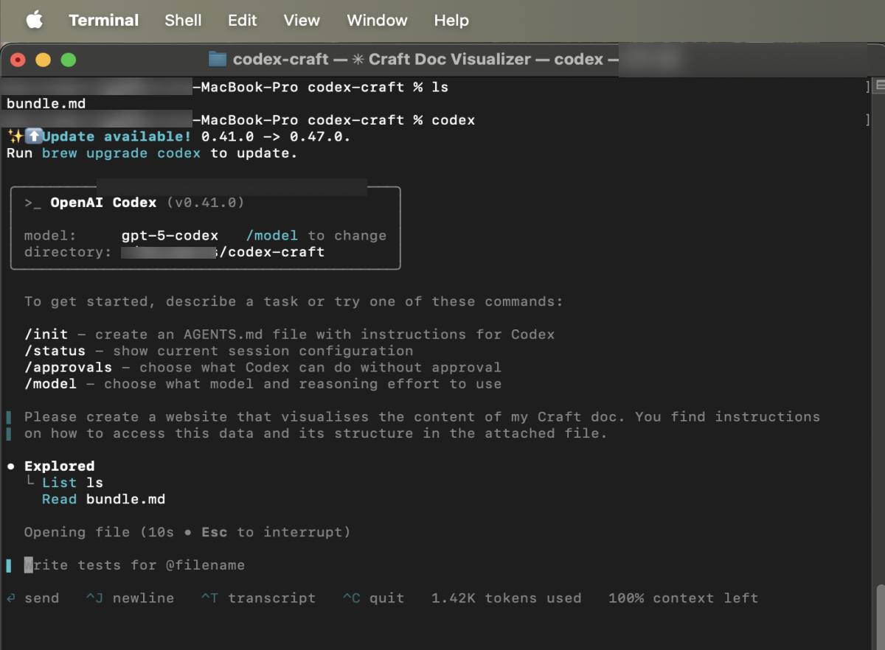Open the Shell menu
The image size is (885, 650).
182,20
